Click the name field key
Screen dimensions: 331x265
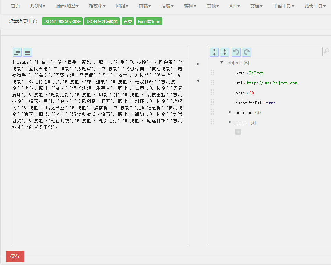(x=240, y=73)
